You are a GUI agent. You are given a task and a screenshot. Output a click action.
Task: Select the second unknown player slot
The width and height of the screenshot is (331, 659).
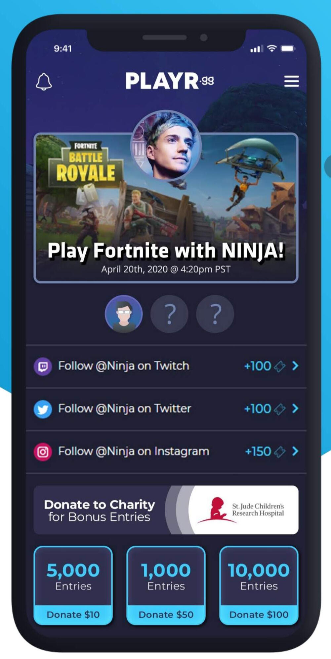169,314
